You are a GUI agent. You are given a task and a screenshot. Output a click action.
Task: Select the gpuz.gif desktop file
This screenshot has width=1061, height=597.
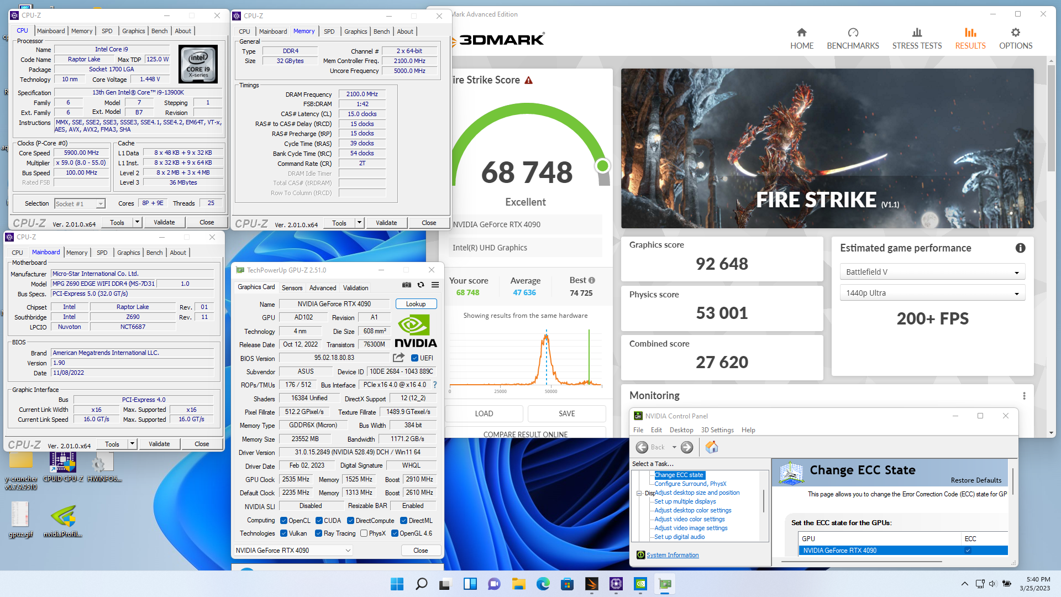(21, 519)
